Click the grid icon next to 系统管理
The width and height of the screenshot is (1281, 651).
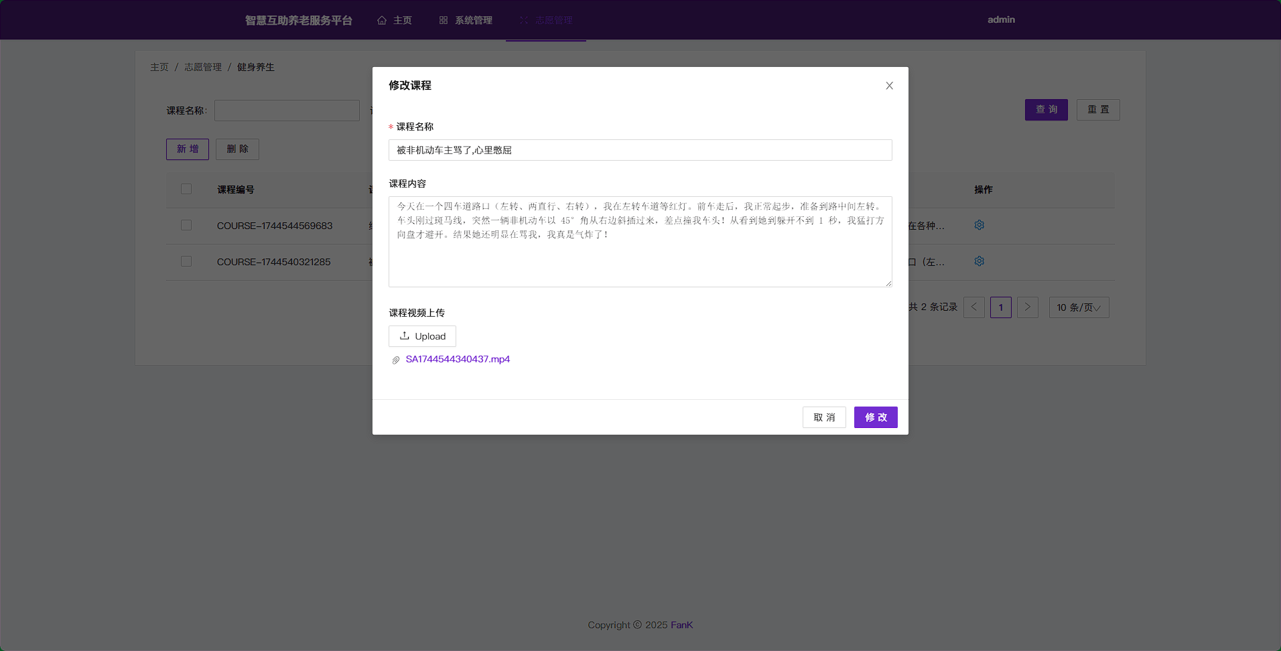(444, 20)
